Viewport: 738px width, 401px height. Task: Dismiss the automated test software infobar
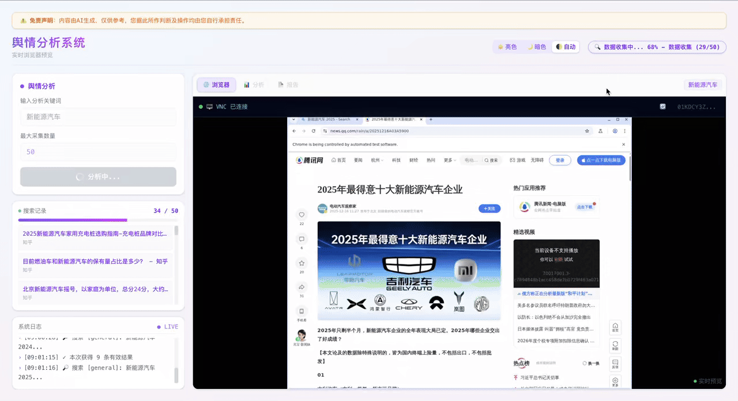(624, 144)
